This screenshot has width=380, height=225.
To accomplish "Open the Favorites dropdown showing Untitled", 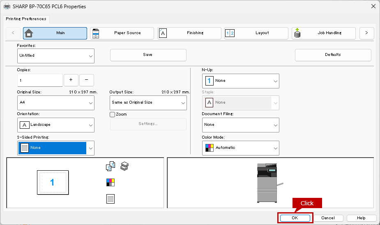I will coord(56,56).
